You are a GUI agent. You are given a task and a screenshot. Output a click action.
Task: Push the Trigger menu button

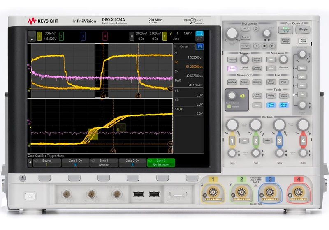pyautogui.click(x=232, y=60)
